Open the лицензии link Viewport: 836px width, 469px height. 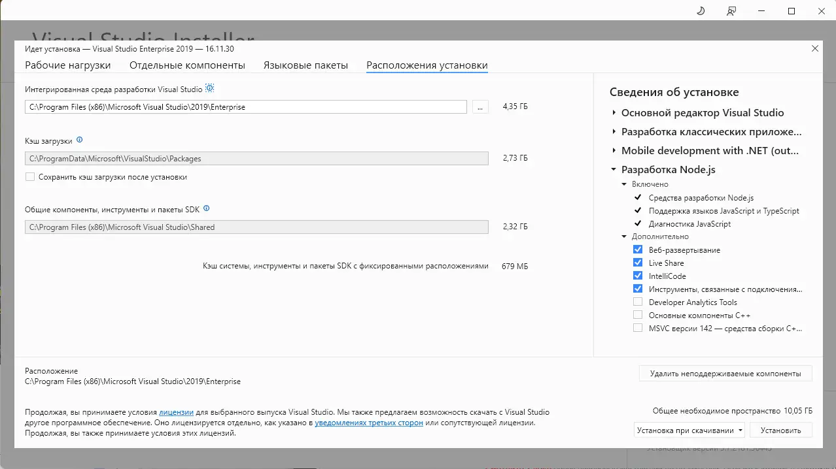click(176, 412)
